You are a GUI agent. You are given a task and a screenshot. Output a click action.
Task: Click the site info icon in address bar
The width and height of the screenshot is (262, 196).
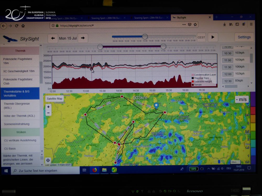(x=53, y=26)
